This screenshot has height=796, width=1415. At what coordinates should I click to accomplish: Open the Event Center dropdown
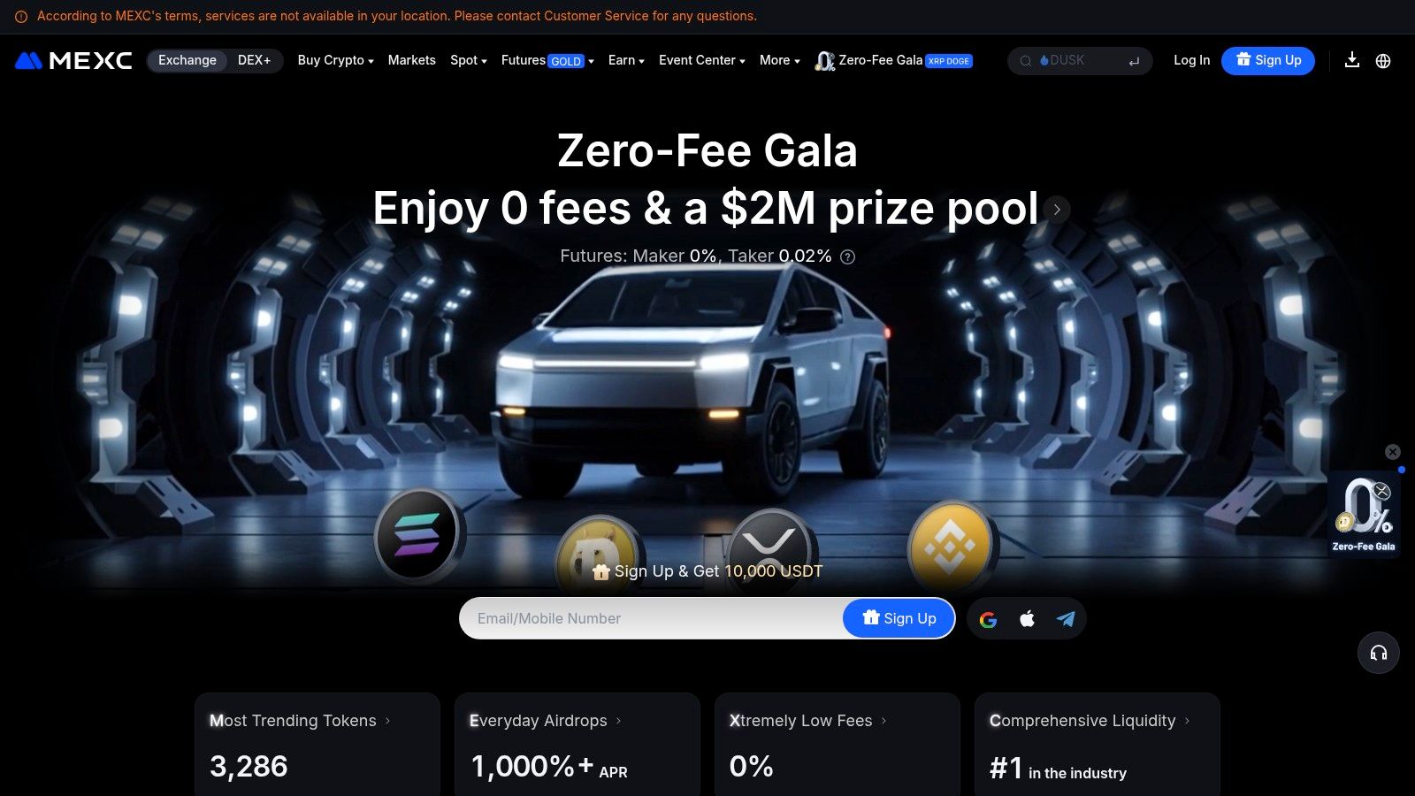(x=702, y=60)
